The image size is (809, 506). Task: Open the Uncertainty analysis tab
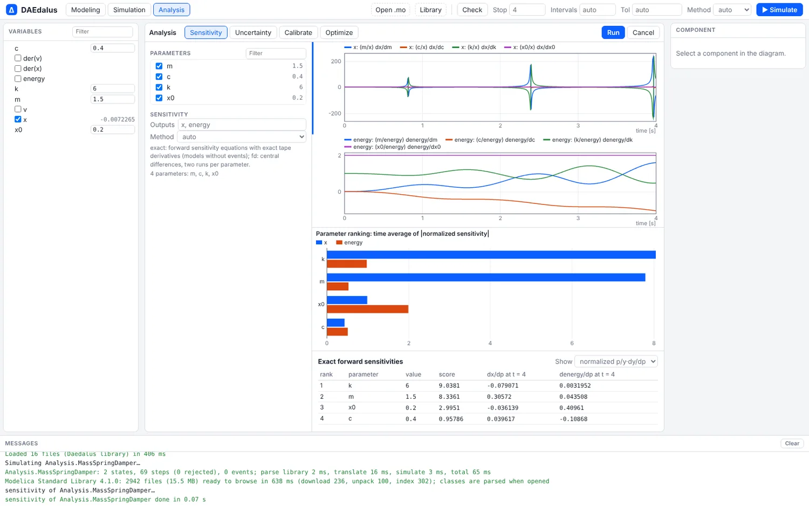click(253, 32)
